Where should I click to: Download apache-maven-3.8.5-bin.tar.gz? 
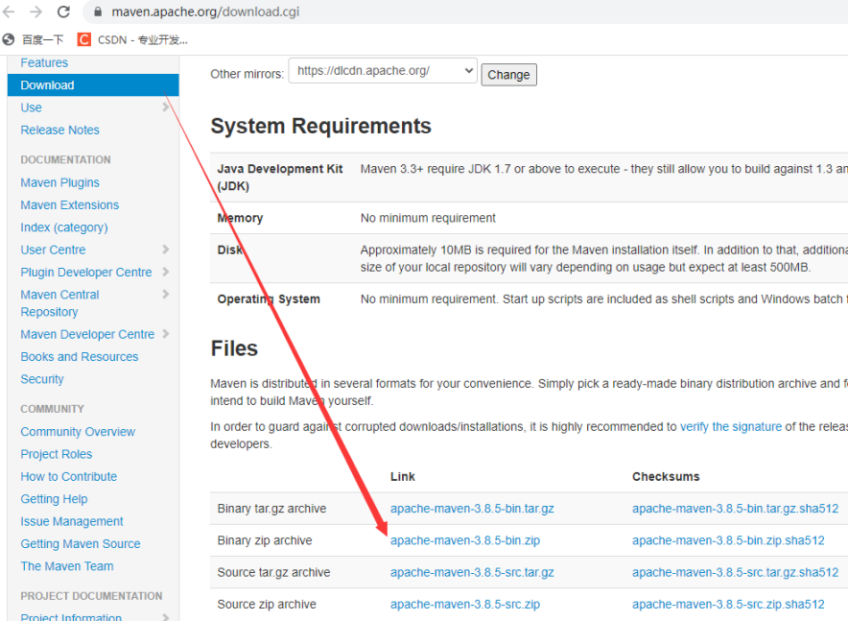click(x=472, y=509)
